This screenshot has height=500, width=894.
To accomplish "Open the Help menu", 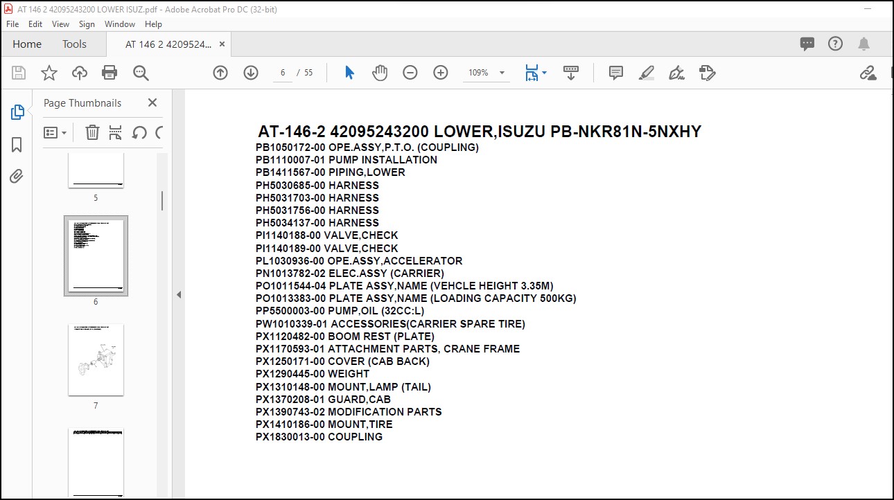I will (153, 24).
